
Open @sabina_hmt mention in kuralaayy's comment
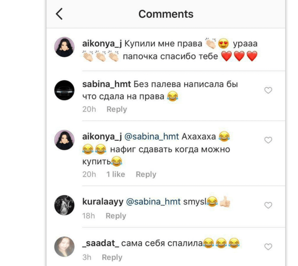click(154, 201)
